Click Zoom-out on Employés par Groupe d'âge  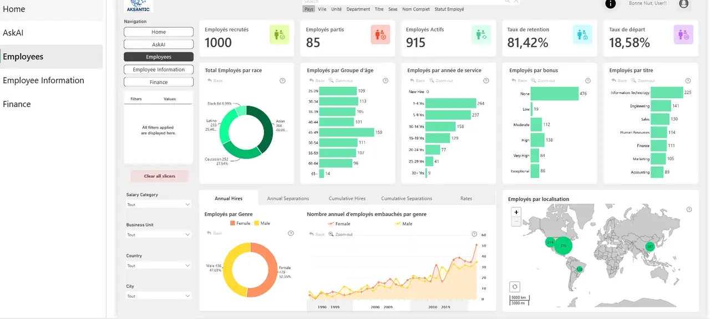[x=340, y=80]
